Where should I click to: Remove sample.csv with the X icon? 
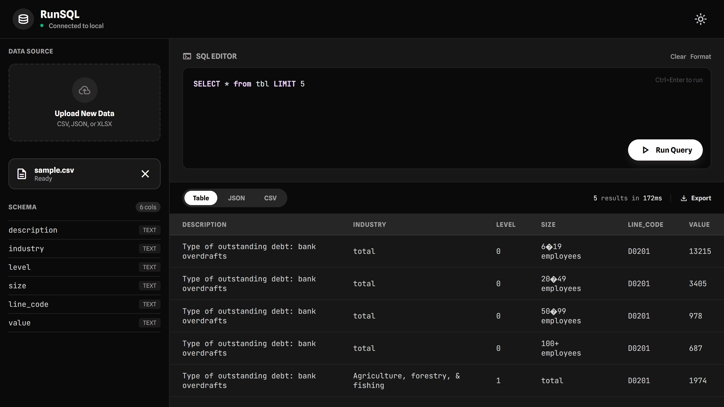tap(145, 174)
